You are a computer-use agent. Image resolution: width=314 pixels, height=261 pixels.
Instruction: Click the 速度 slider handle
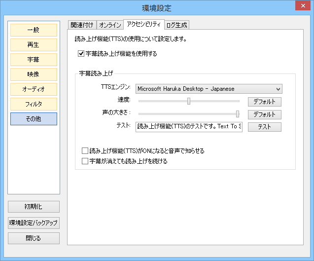pos(189,101)
